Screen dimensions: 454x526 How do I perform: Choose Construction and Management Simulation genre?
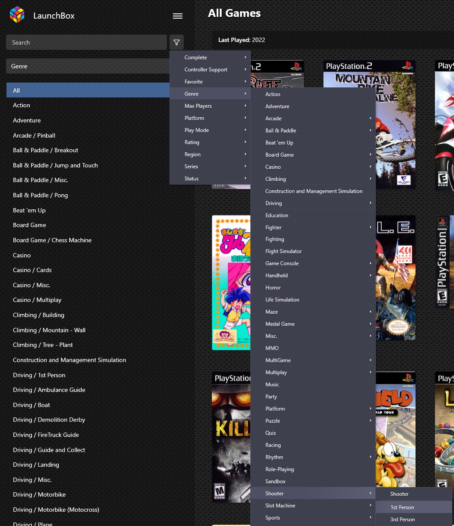313,191
